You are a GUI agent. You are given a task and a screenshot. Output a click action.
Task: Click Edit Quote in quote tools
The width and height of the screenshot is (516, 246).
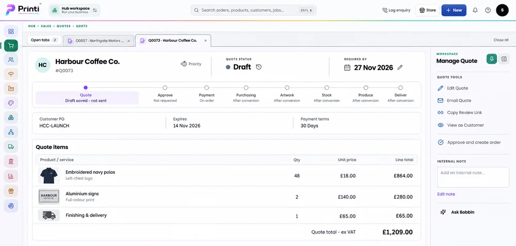click(x=453, y=88)
